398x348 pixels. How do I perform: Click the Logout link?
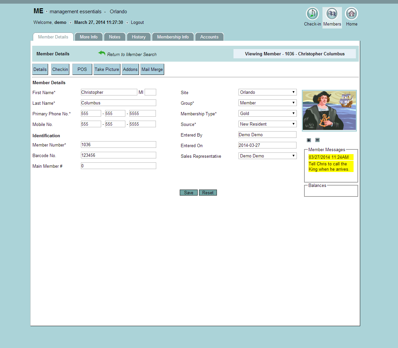pos(137,23)
